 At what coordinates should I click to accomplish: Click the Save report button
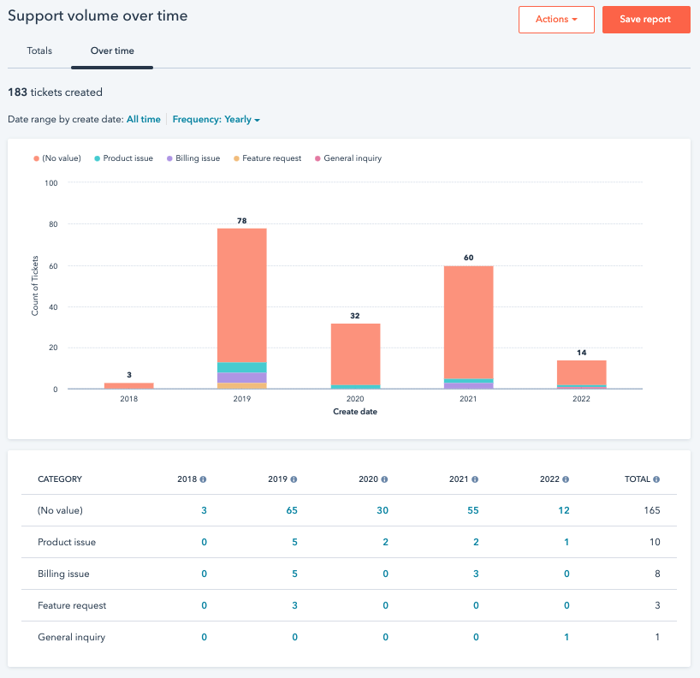tap(646, 20)
